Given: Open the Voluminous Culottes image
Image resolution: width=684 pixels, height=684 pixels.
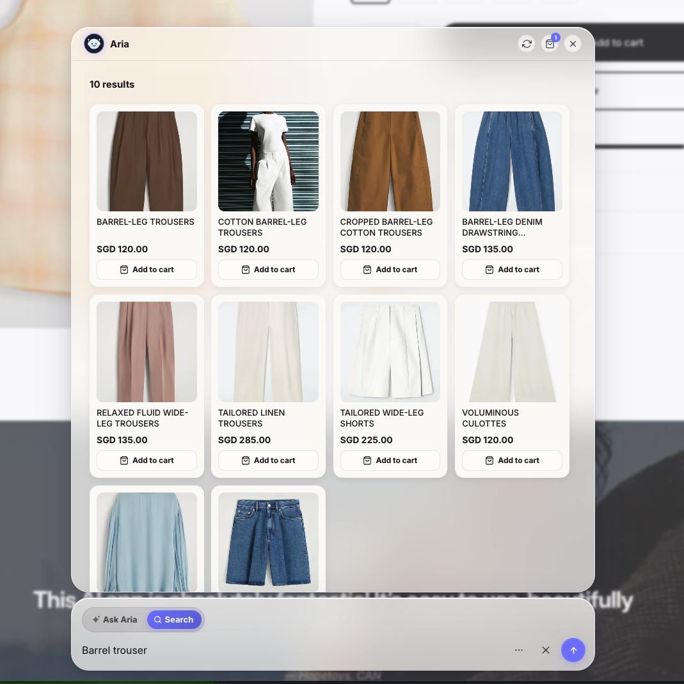Looking at the screenshot, I should pyautogui.click(x=512, y=352).
